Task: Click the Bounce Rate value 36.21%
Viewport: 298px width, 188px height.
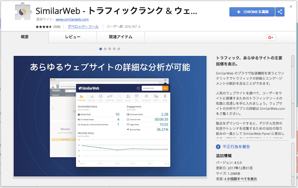Action: (x=162, y=130)
